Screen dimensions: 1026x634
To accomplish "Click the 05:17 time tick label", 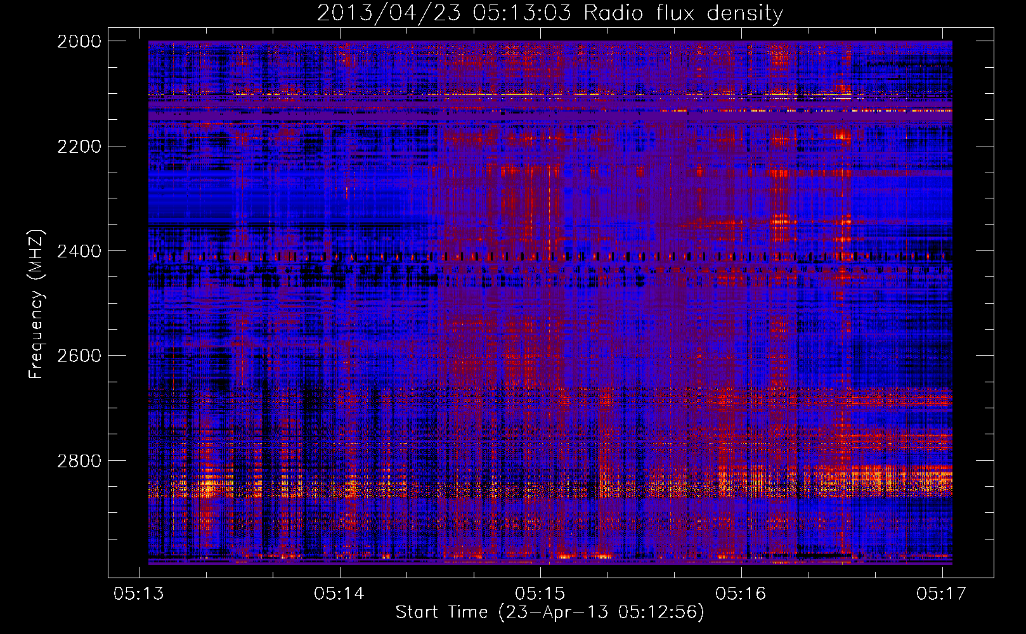I will (x=942, y=594).
